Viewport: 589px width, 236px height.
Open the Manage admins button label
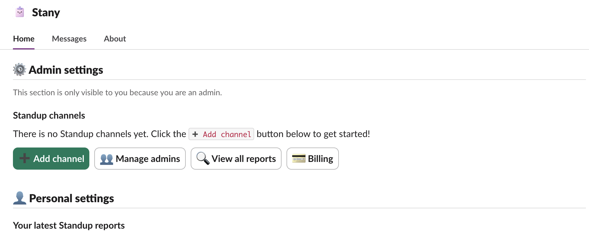[x=148, y=159]
